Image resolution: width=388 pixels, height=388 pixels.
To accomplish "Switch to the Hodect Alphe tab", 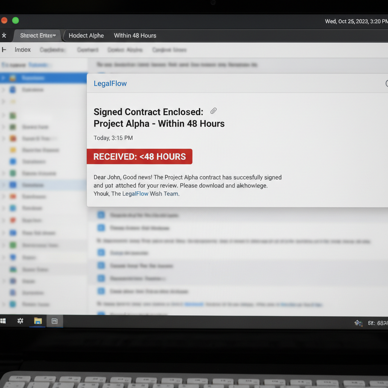I will (x=86, y=36).
